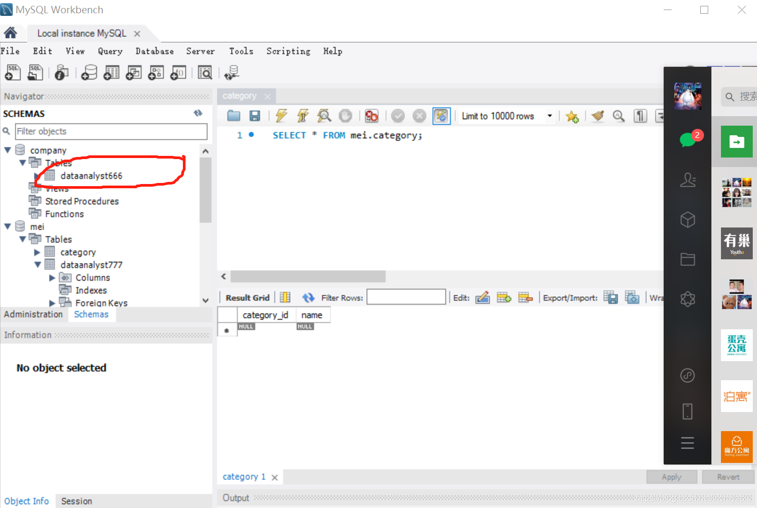Close the category query tab
This screenshot has height=508, width=757.
point(267,96)
